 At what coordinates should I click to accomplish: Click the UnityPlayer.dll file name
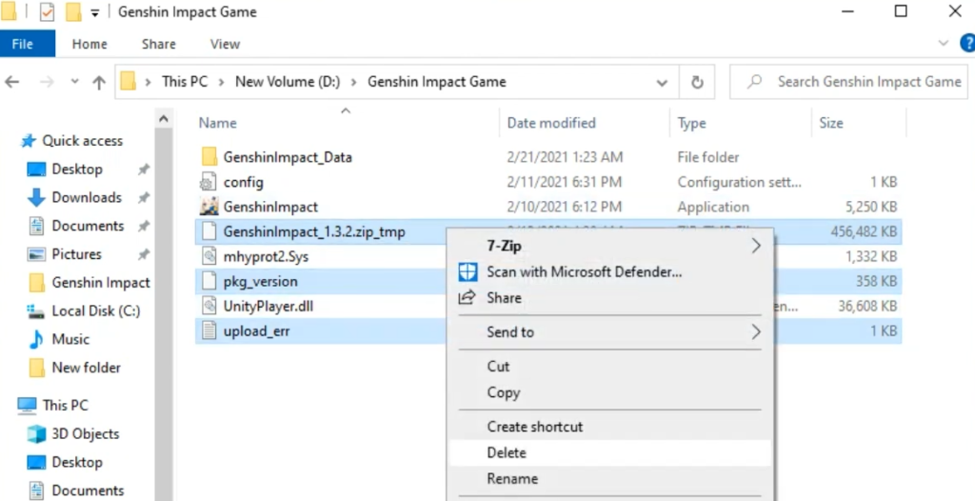tap(269, 306)
